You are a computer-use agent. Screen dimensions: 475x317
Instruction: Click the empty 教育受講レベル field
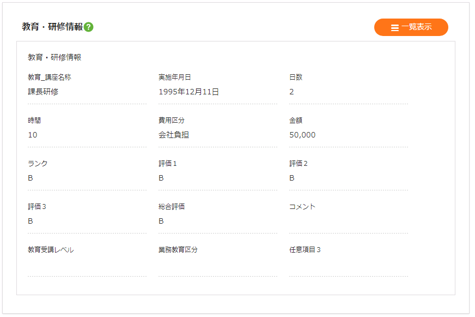tap(87, 265)
